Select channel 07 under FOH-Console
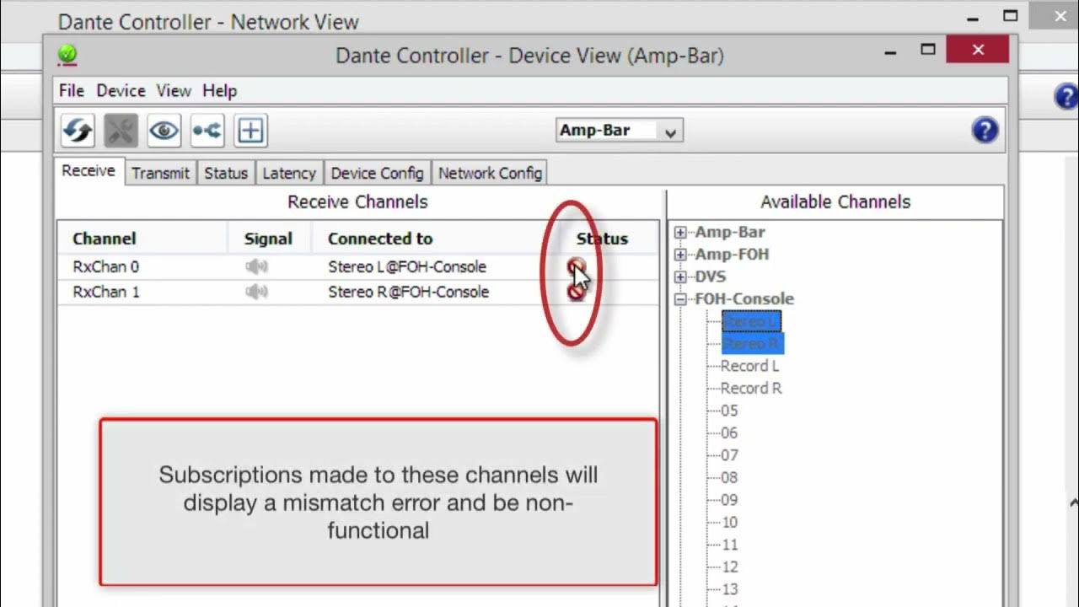Screen dimensions: 1079x607 tap(729, 455)
